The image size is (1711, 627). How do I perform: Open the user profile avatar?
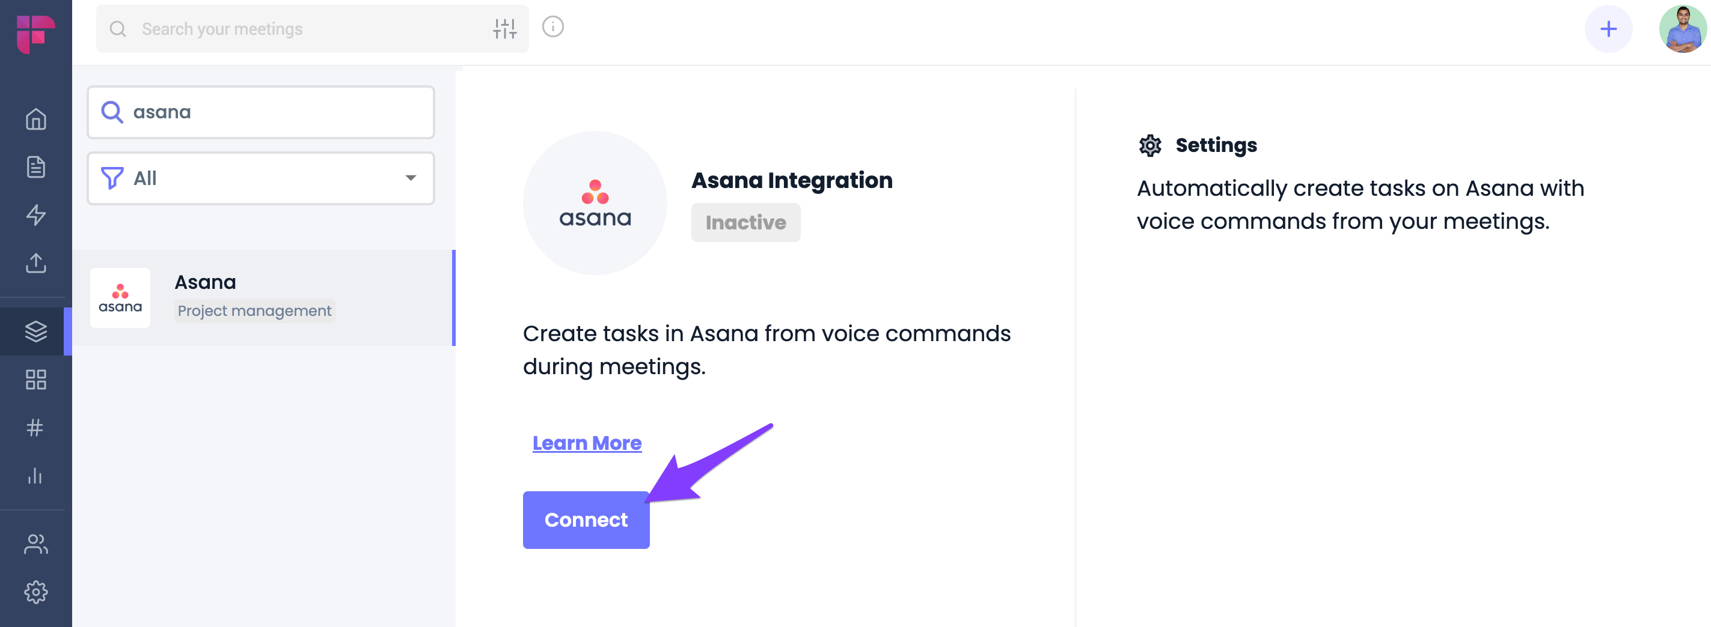1682,29
